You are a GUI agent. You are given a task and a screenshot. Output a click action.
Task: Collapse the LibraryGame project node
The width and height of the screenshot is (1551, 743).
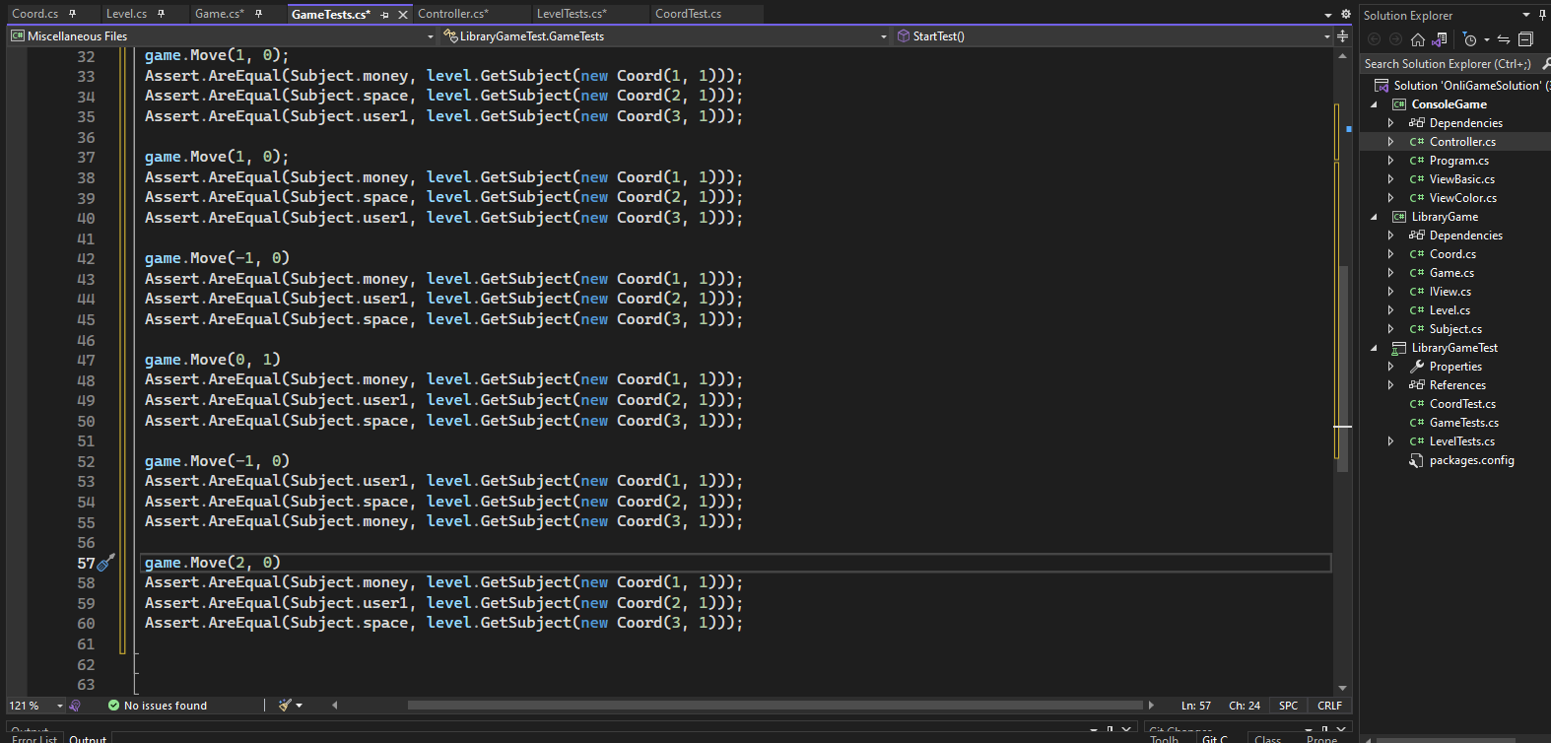coord(1374,217)
